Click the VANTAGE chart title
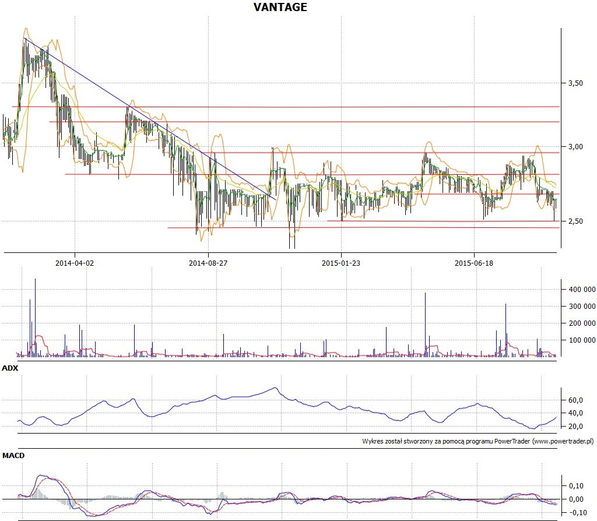Screen dimensions: 597x521 [280, 7]
